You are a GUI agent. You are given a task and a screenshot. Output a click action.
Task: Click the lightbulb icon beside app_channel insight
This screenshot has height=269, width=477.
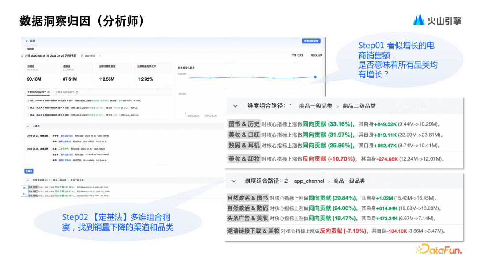[28, 100]
